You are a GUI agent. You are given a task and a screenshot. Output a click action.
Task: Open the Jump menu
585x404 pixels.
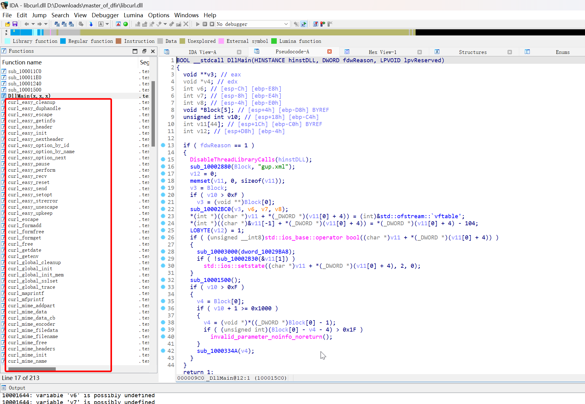pyautogui.click(x=39, y=15)
